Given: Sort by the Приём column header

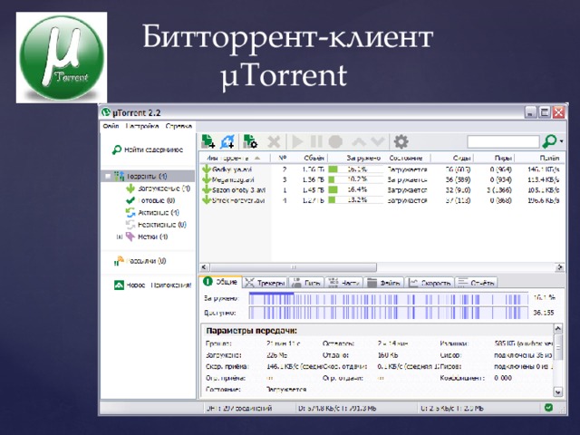Looking at the screenshot, I should pyautogui.click(x=539, y=158).
